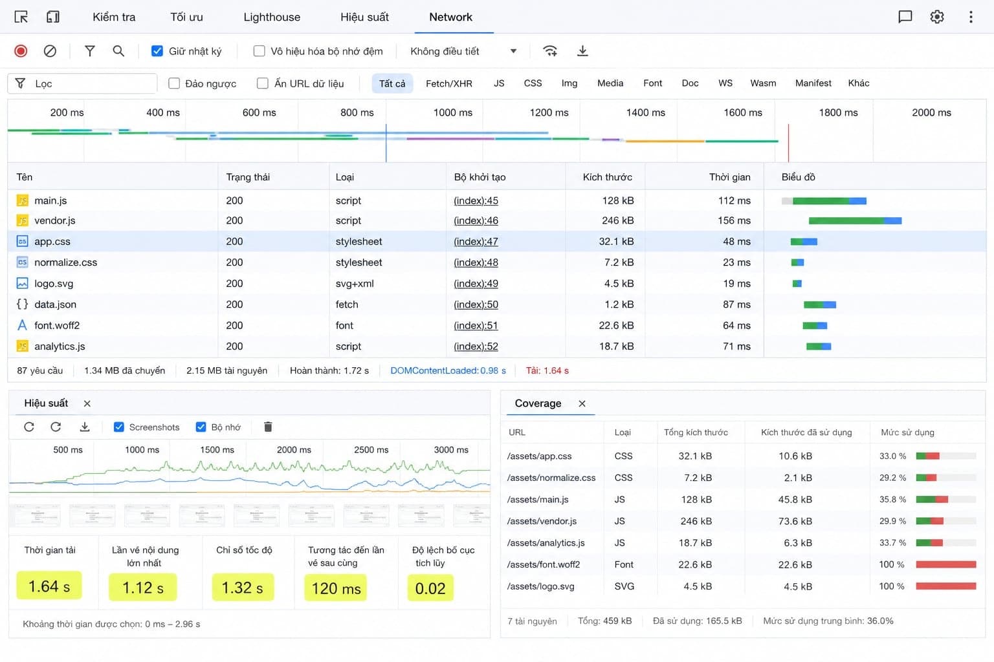Uncheck the Screenshots checkbox

click(x=118, y=427)
